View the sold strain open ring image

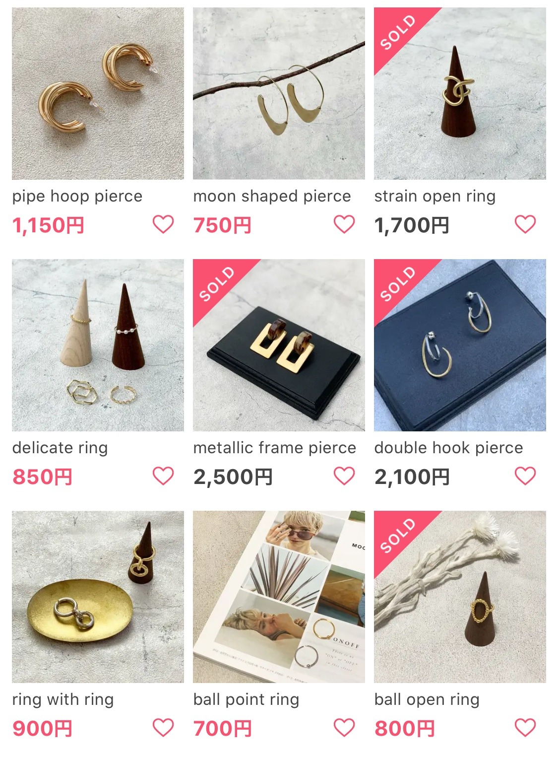(460, 93)
